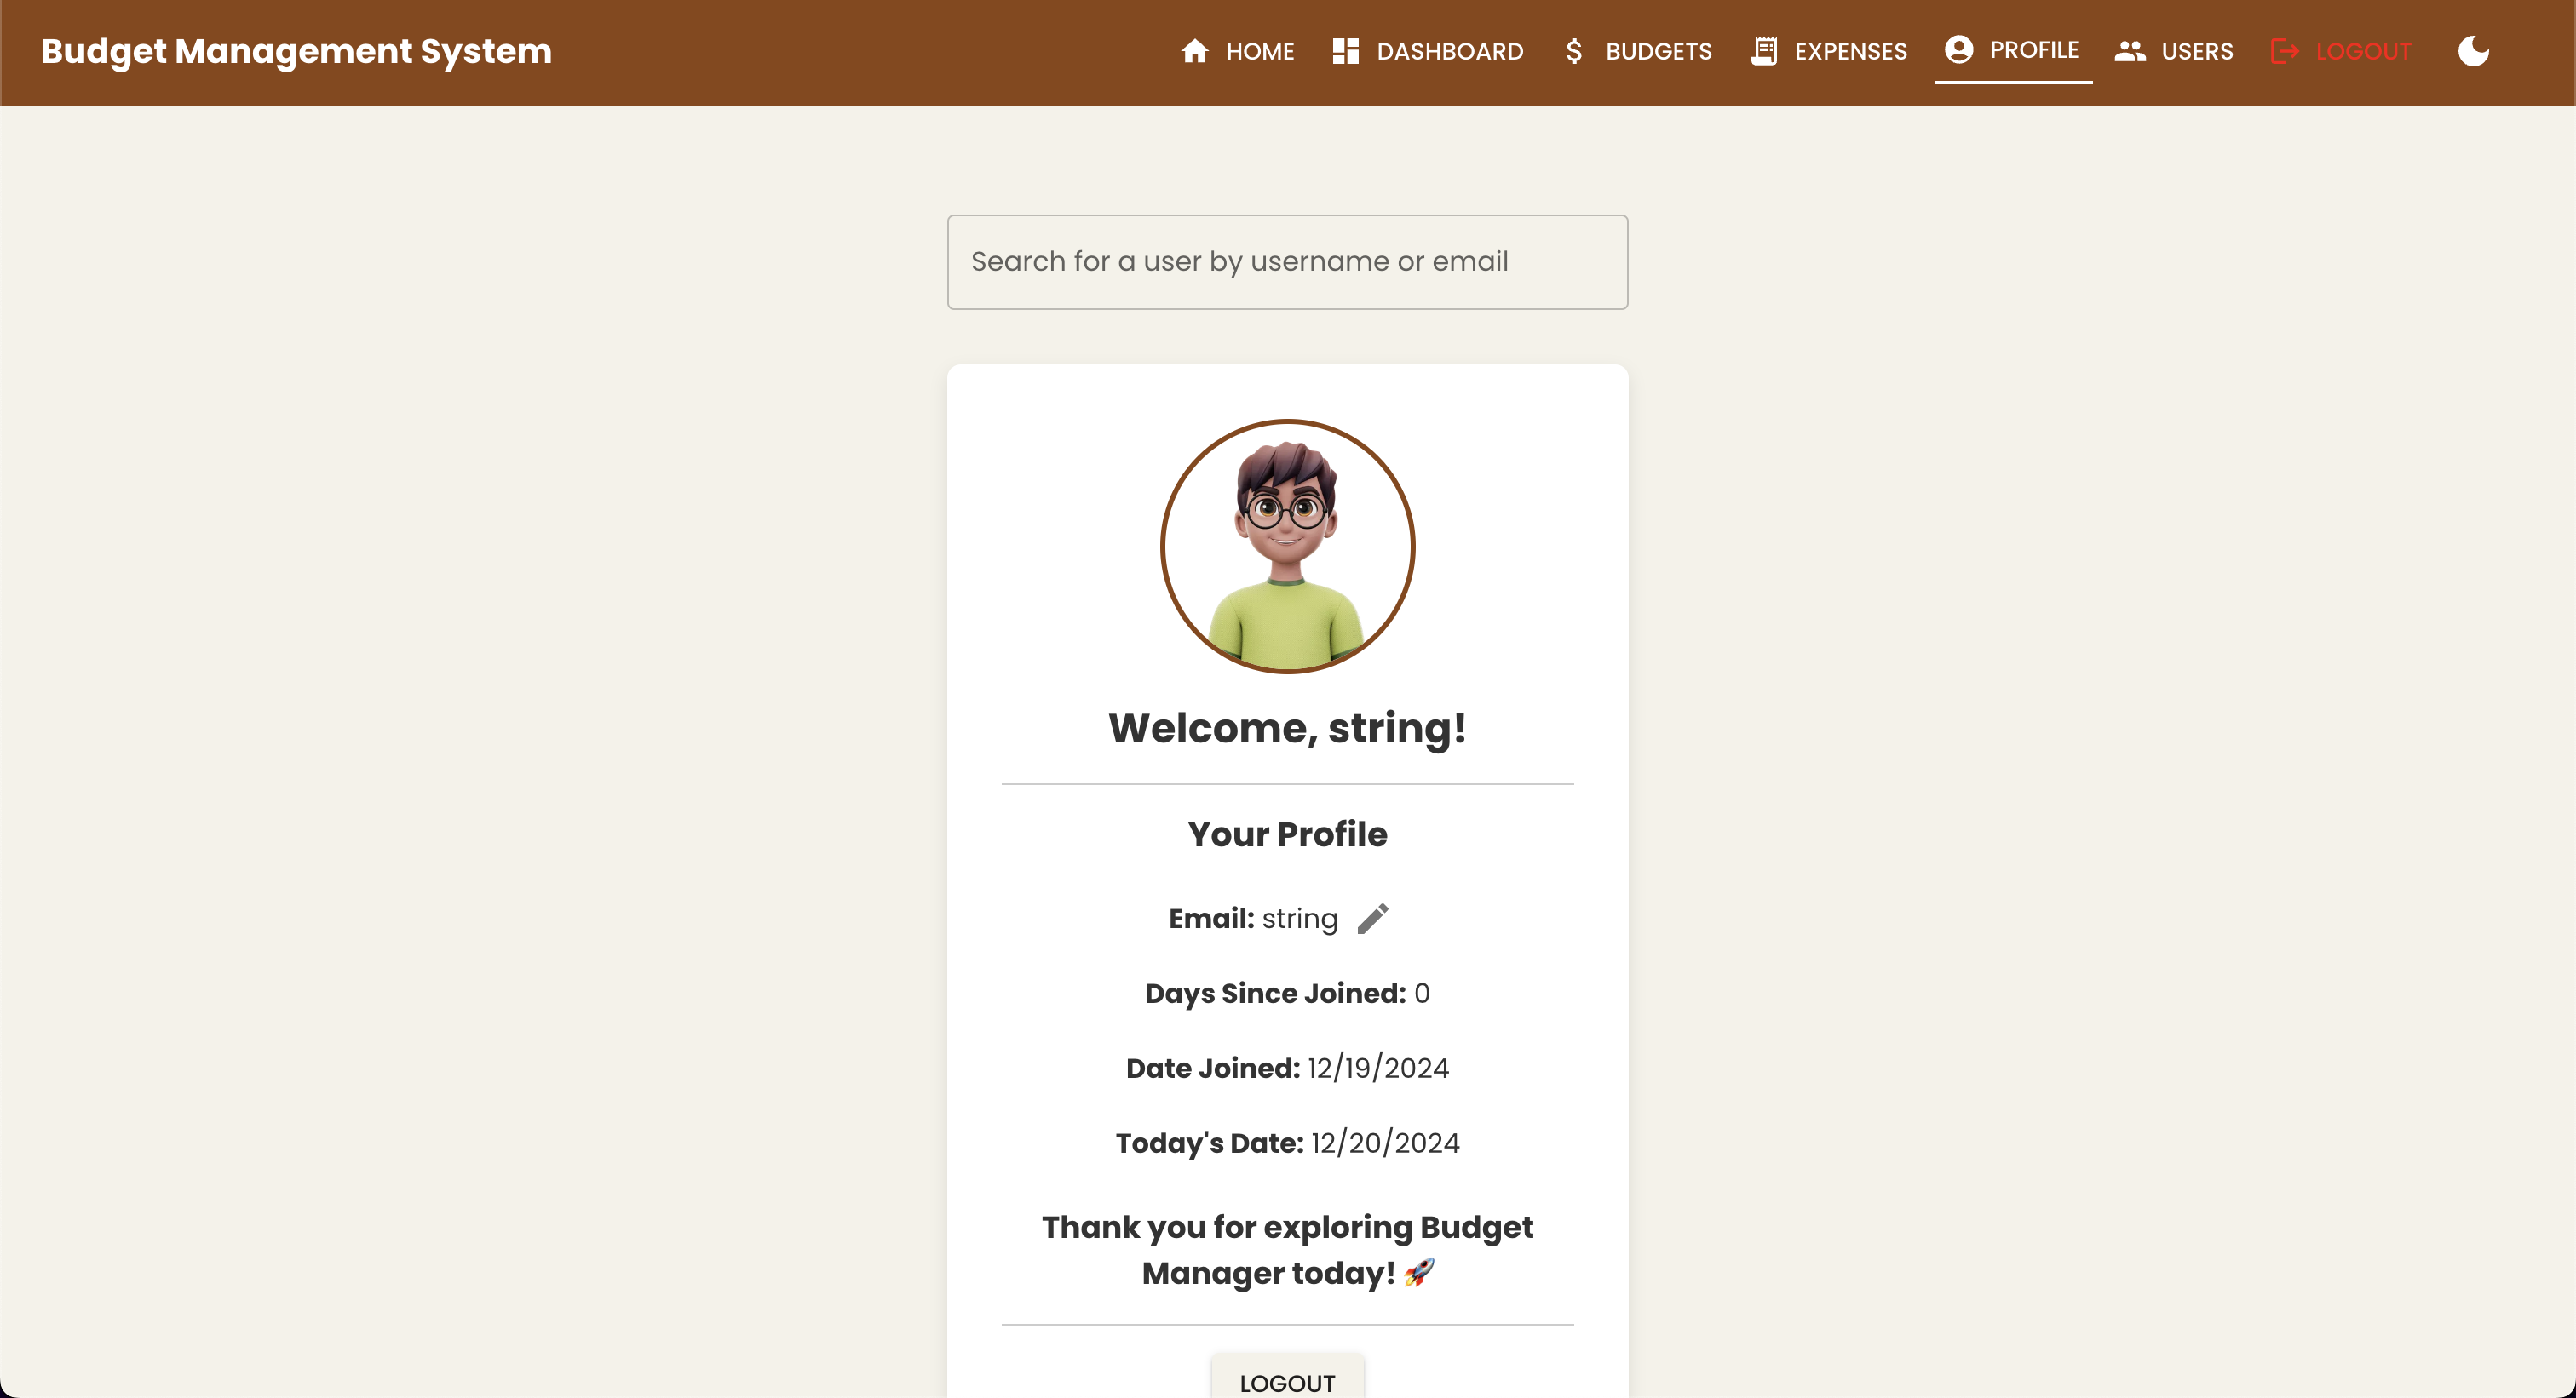Click Budget Management System title
Viewport: 2576px width, 1398px height.
click(296, 51)
